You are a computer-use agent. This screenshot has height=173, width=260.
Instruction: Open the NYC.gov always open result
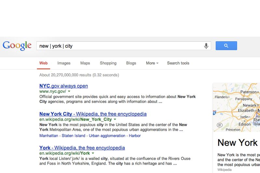point(63,86)
